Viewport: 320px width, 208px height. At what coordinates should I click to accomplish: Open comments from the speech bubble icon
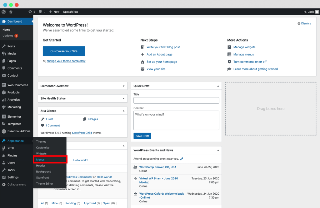click(39, 12)
